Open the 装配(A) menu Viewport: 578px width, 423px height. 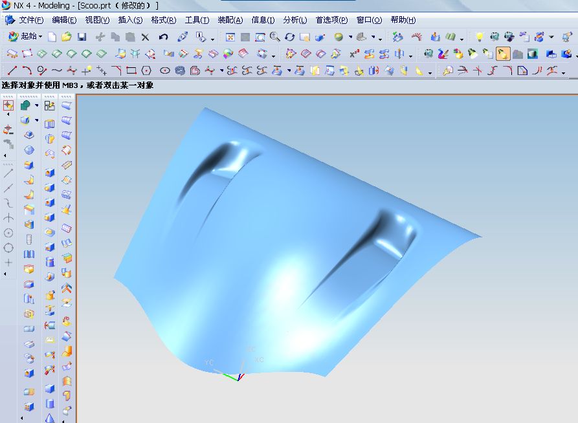[230, 20]
